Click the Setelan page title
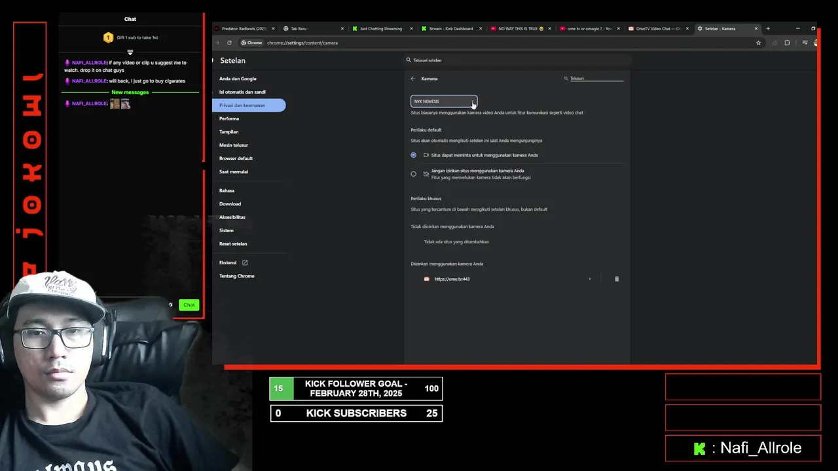 click(233, 61)
